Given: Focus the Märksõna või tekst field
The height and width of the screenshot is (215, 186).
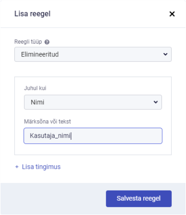Looking at the screenshot, I should pos(93,136).
